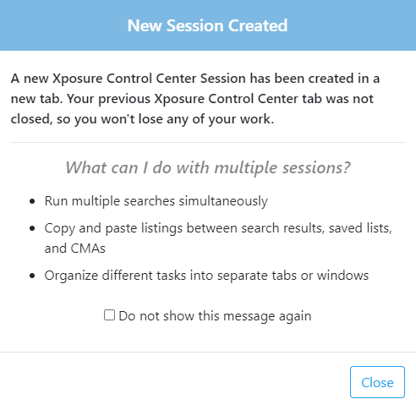Click the "Run multiple searches simultaneously" bullet text

[156, 201]
